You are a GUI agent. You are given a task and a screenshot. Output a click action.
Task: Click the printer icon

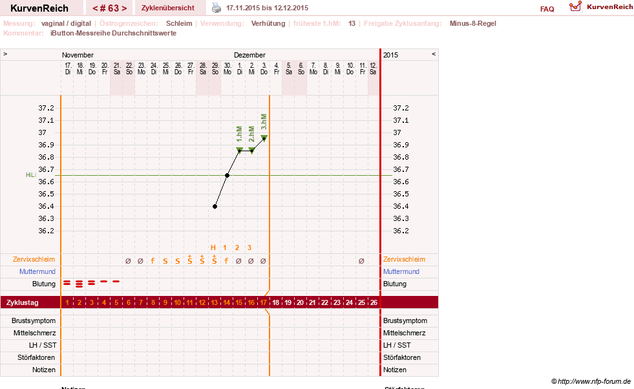(217, 8)
